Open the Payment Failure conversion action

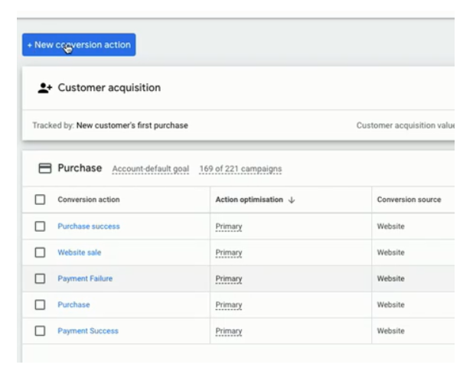click(x=85, y=278)
